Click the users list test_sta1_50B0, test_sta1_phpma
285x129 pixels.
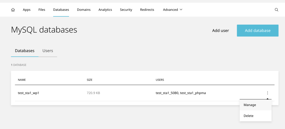click(x=181, y=93)
